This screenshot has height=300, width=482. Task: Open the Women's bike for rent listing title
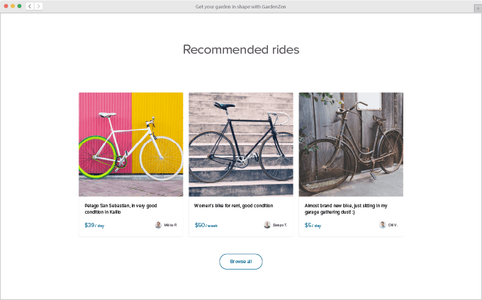(233, 206)
